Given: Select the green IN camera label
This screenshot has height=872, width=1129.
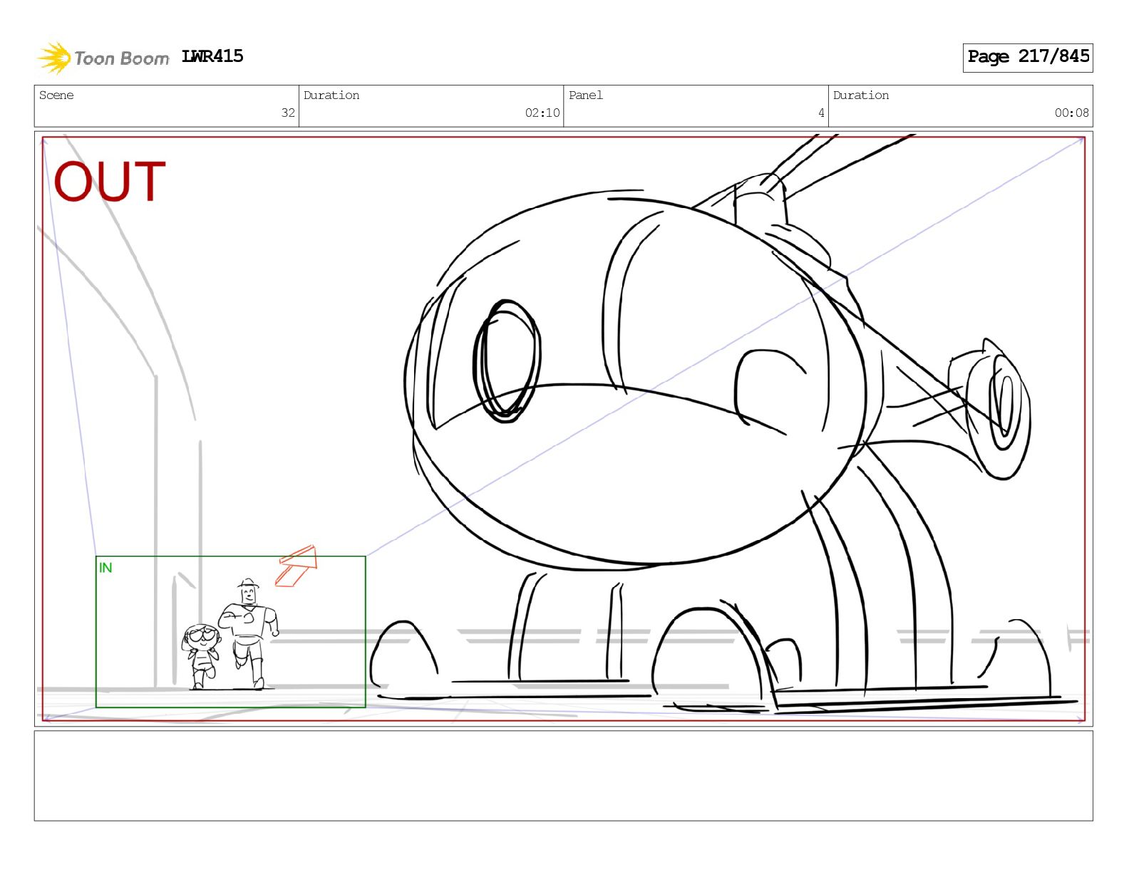Looking at the screenshot, I should (105, 568).
